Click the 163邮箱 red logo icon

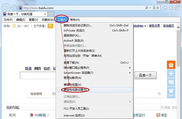coord(32,115)
